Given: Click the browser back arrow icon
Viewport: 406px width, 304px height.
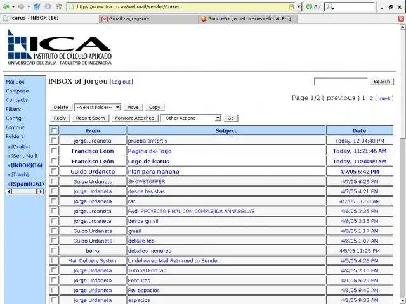Looking at the screenshot, I should click(x=6, y=7).
